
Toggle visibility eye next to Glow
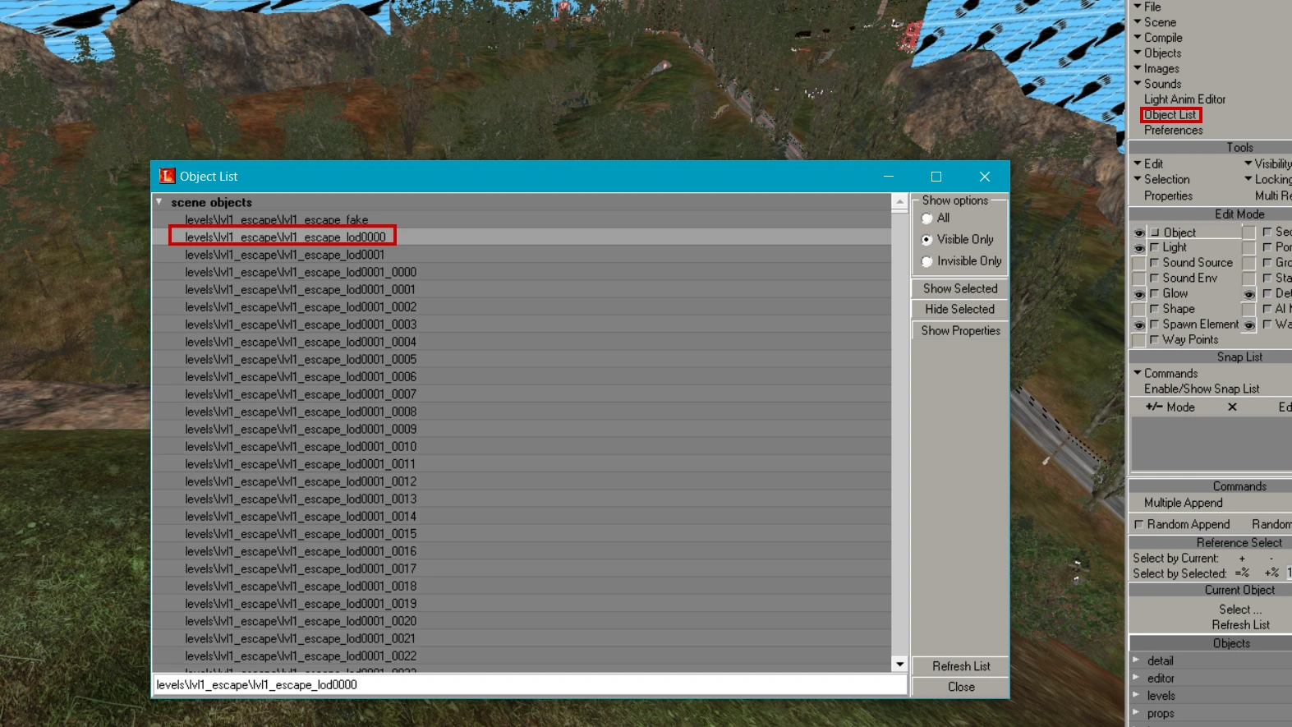(x=1138, y=294)
